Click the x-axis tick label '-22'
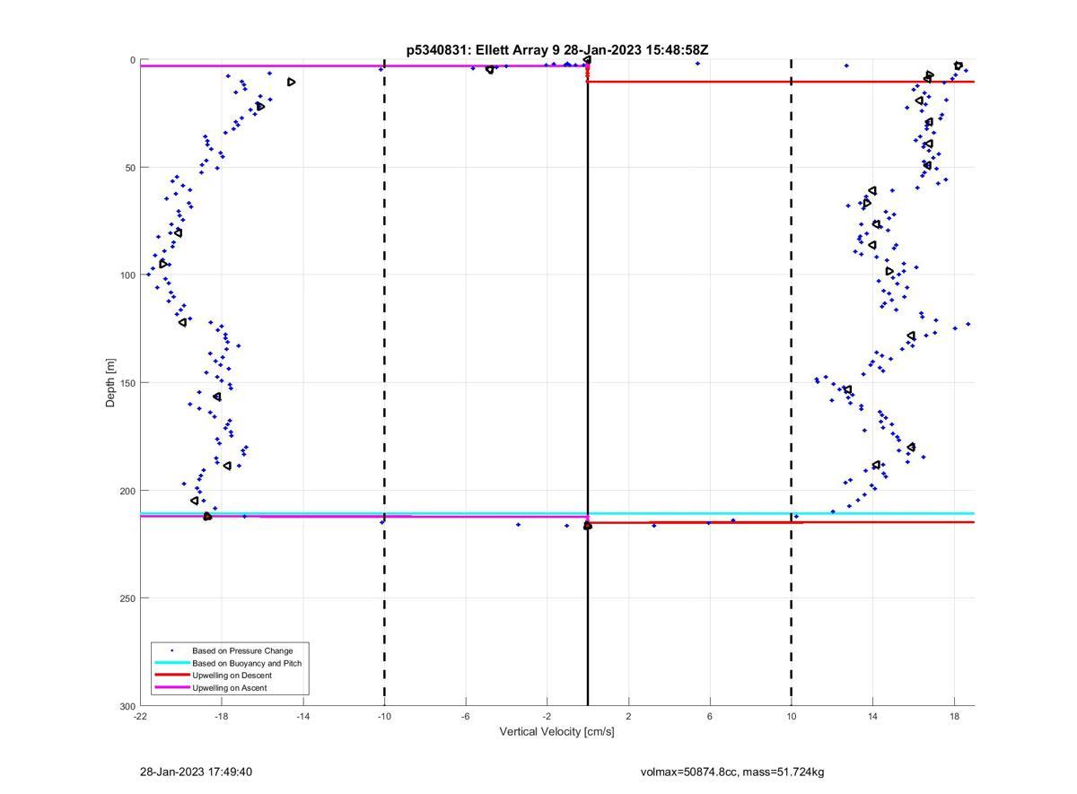This screenshot has width=1077, height=794. [x=140, y=716]
